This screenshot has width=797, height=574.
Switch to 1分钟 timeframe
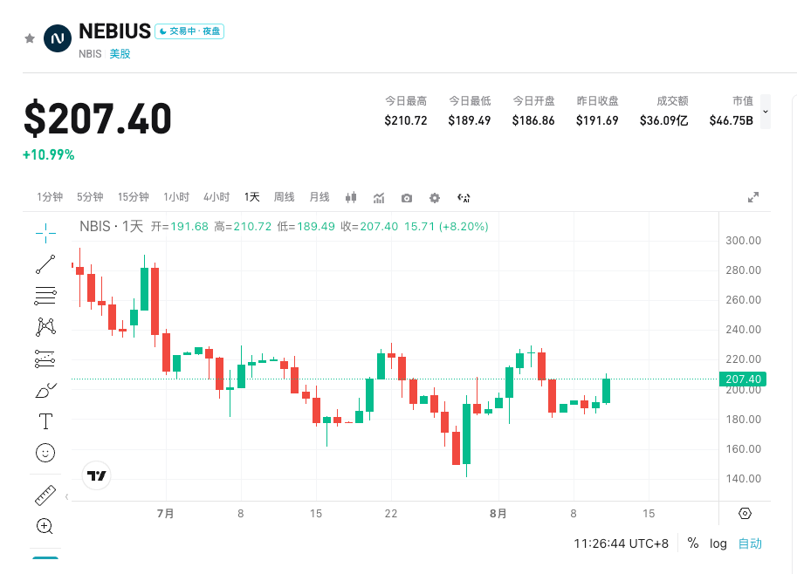pos(50,197)
